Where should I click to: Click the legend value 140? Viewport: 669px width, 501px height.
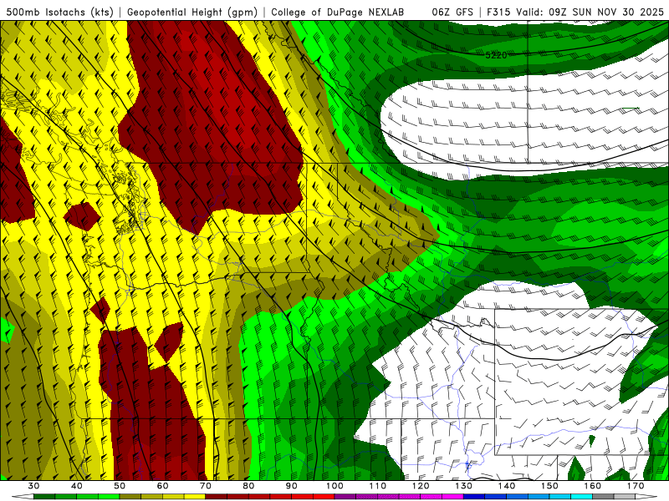(507, 486)
